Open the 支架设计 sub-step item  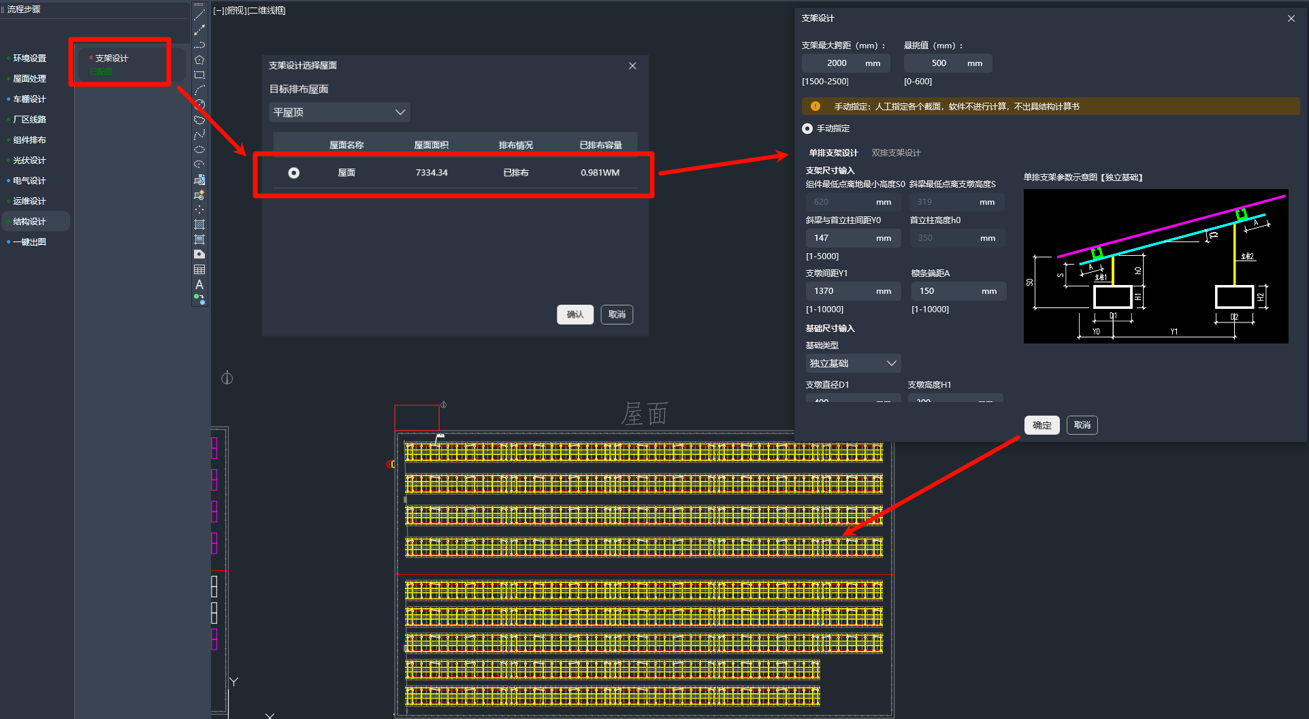pyautogui.click(x=112, y=58)
